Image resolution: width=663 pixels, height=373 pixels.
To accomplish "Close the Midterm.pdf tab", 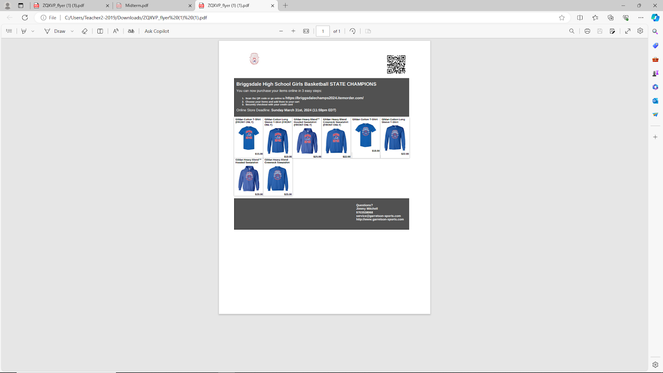I will click(190, 5).
